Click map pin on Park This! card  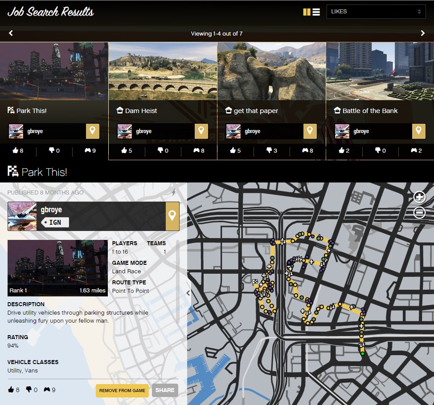point(92,131)
